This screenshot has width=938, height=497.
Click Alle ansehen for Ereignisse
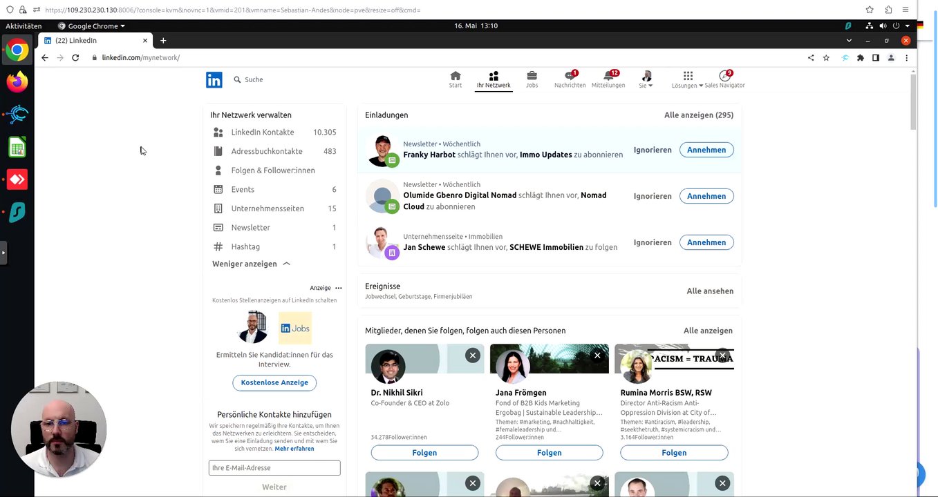coord(710,291)
